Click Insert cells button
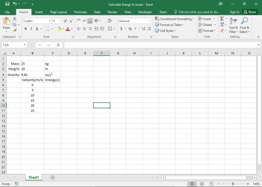Image resolution: width=262 pixels, height=187 pixels. point(207,19)
